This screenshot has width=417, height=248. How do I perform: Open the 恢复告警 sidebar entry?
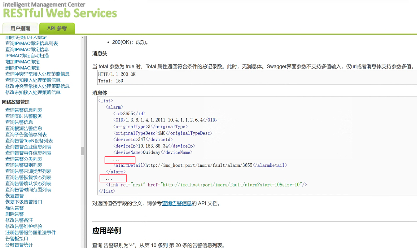coord(15,196)
